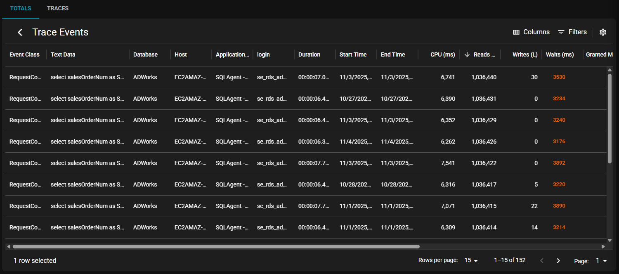Open grid settings gear icon
This screenshot has width=619, height=274.
point(602,32)
